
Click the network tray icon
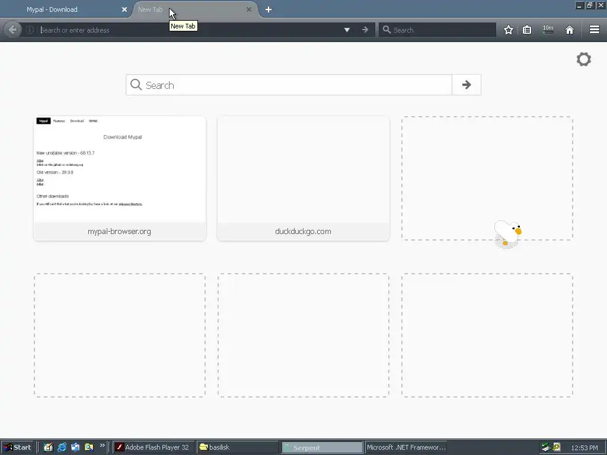click(x=546, y=447)
